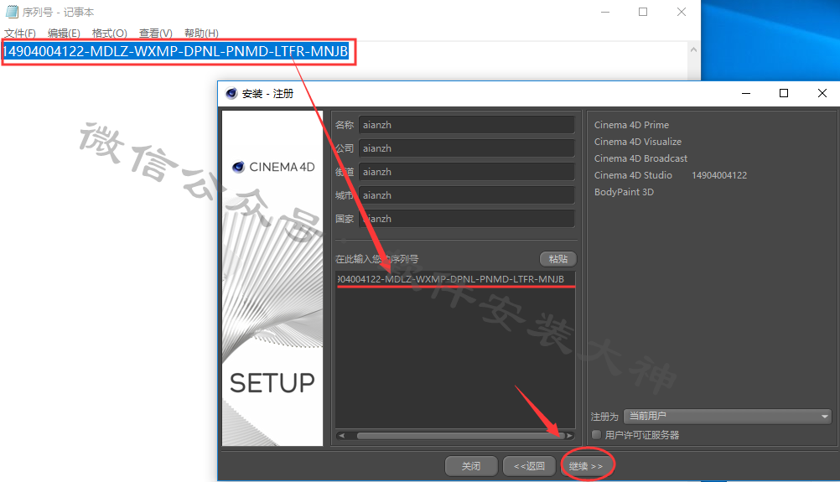Click the highlighted serial number in Notepad

click(176, 51)
